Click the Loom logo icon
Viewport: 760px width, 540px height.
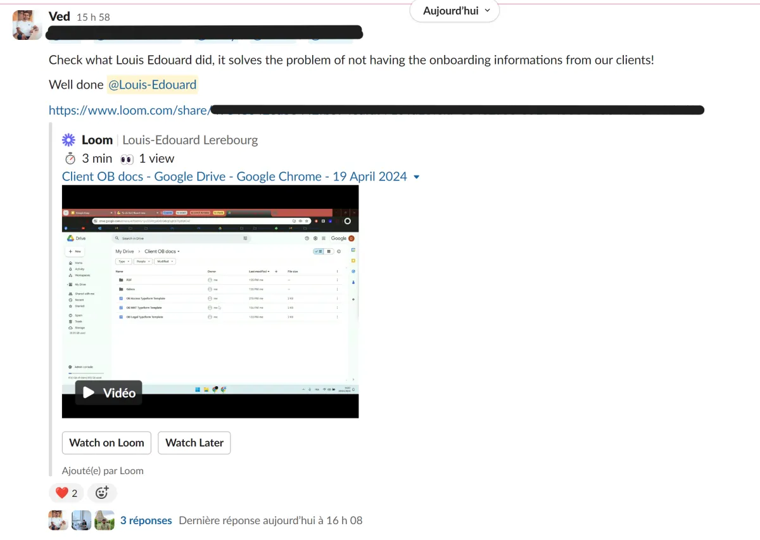[68, 140]
